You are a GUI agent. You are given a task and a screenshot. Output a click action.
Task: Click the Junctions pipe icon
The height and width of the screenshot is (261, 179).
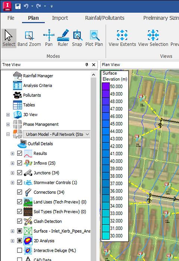(x=28, y=173)
